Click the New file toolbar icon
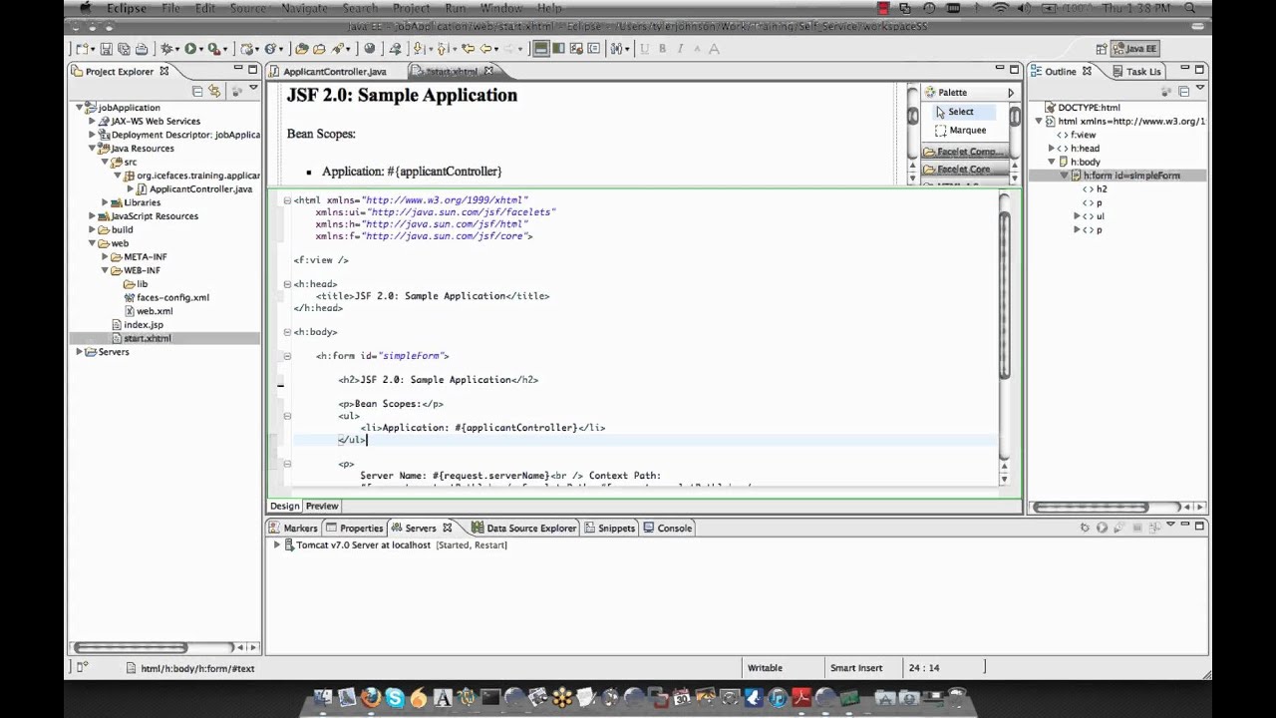 pos(82,48)
